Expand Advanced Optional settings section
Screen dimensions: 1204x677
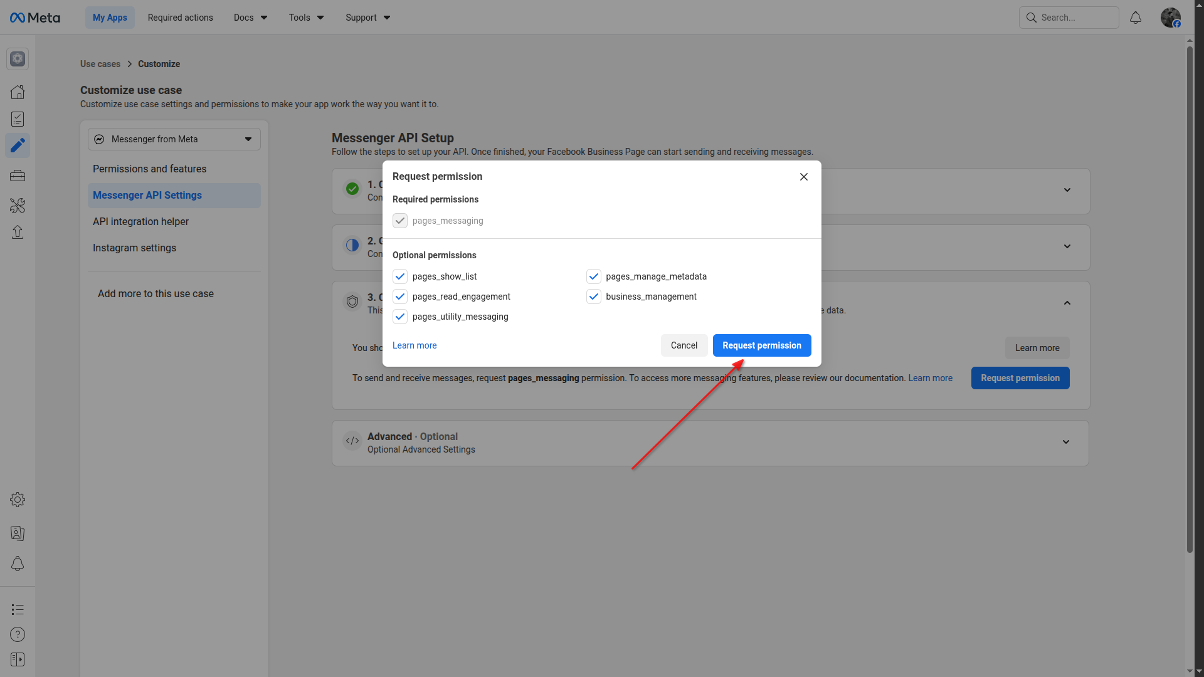coord(1066,442)
